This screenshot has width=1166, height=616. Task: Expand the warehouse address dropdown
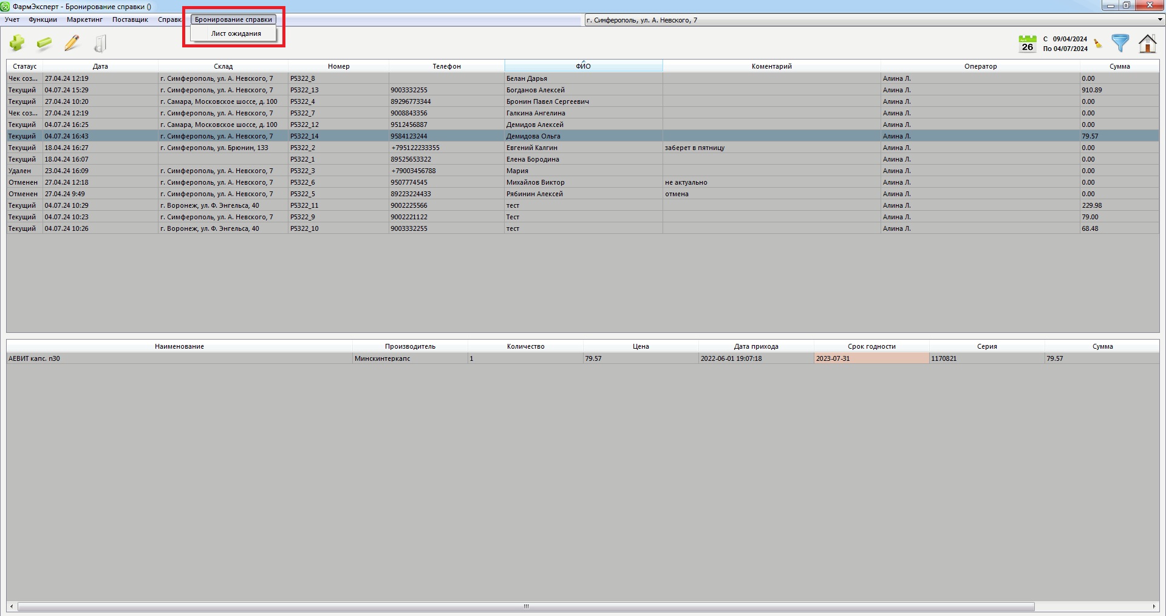click(x=1159, y=20)
